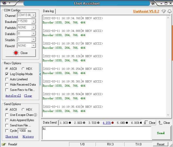Toggle the 5. GND signal indicator
173x147 pixels.
[x=122, y=123]
